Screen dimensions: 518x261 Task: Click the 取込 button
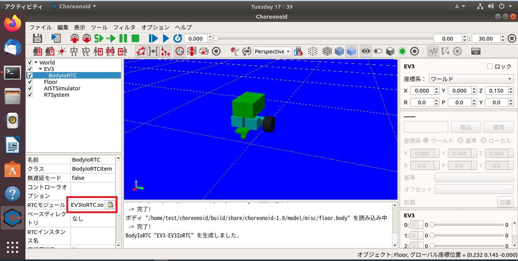466,127
